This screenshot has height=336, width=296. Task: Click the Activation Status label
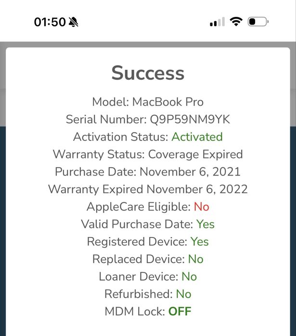pos(121,137)
